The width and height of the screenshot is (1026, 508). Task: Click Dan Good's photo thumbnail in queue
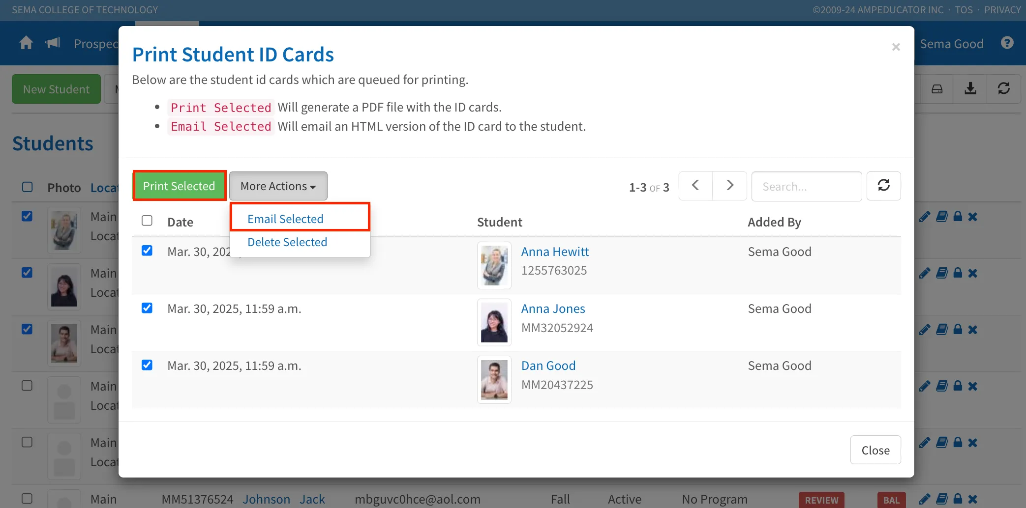tap(494, 379)
